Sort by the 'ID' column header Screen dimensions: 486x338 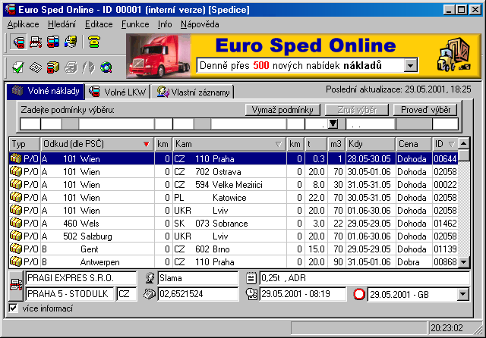[444, 144]
